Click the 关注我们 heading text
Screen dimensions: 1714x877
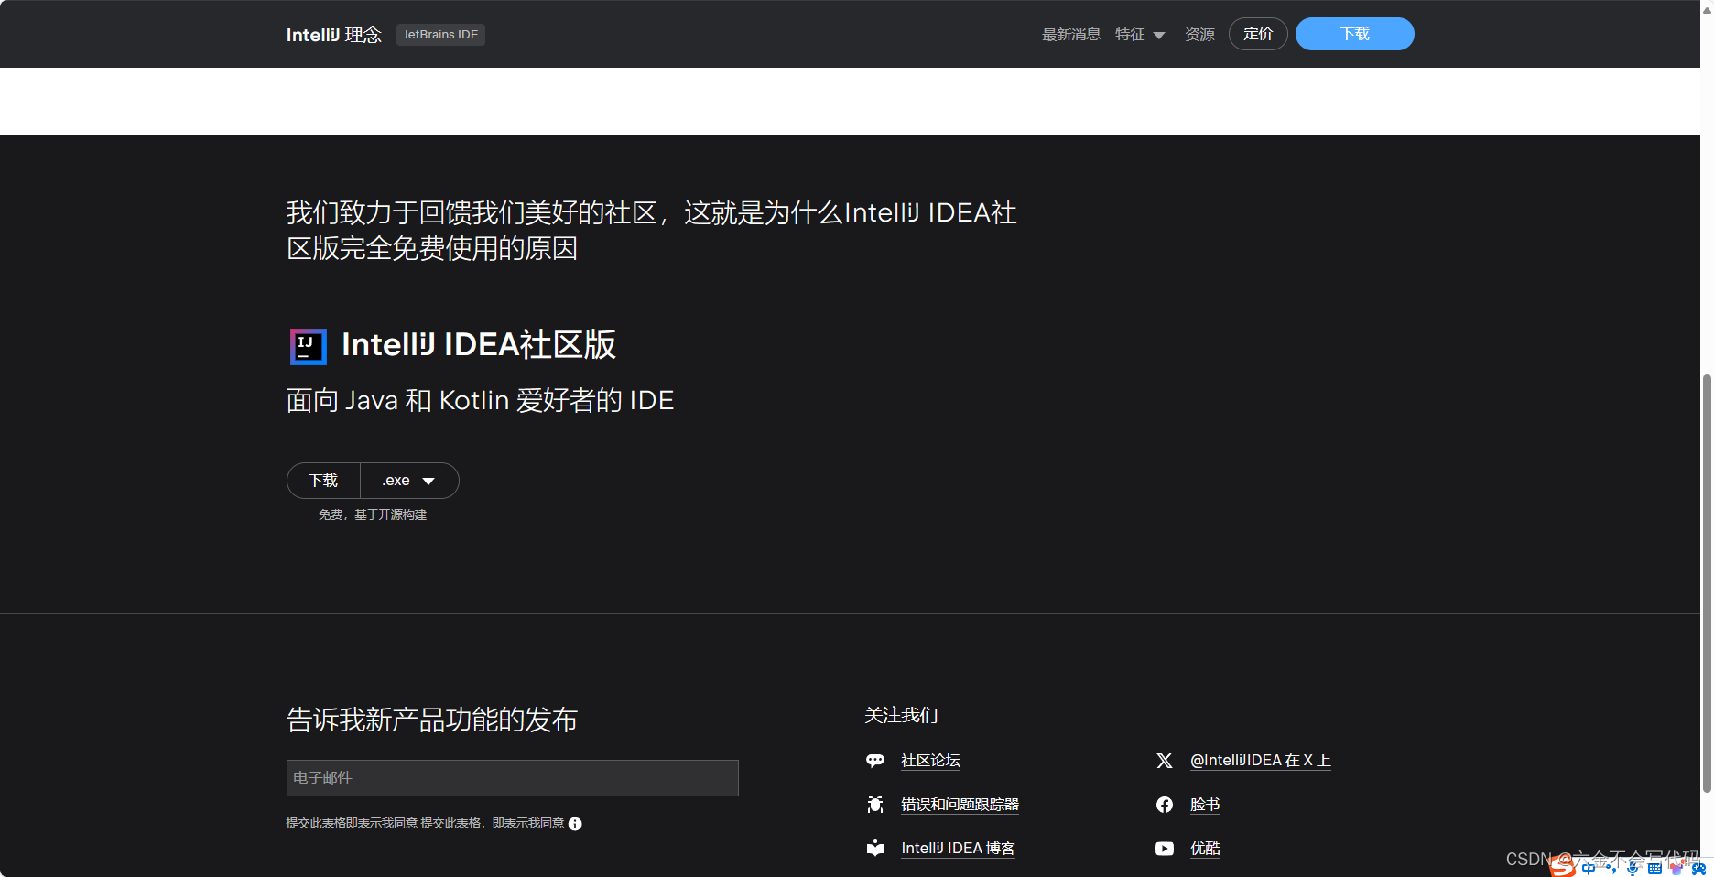901,716
